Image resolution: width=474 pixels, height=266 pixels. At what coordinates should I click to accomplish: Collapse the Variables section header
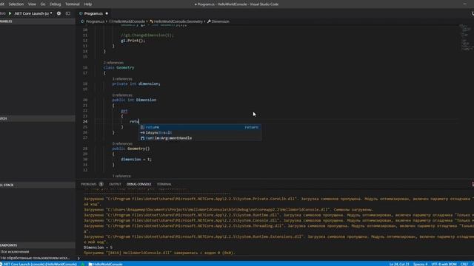38,21
